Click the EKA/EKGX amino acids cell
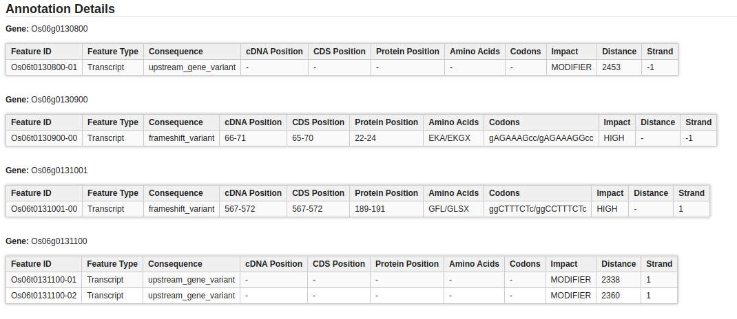The width and height of the screenshot is (737, 319). [449, 138]
